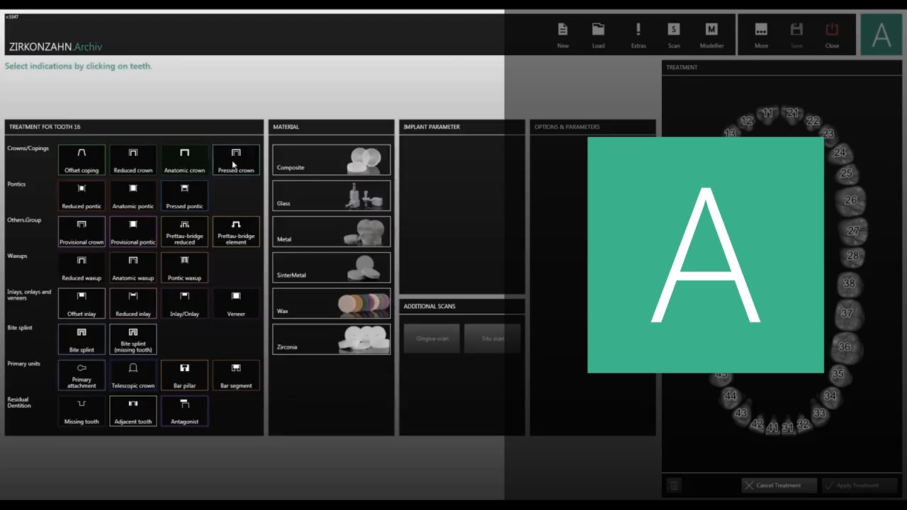Create a New case from toolbar
Screen dimensions: 907x510
pyautogui.click(x=563, y=35)
